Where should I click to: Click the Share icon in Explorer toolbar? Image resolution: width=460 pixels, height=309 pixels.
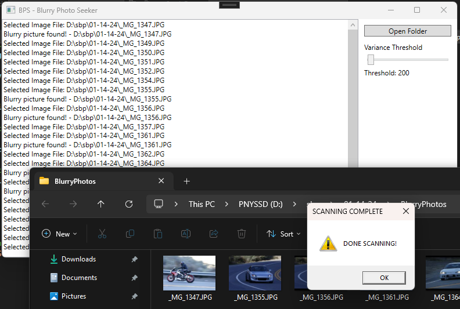pyautogui.click(x=214, y=234)
